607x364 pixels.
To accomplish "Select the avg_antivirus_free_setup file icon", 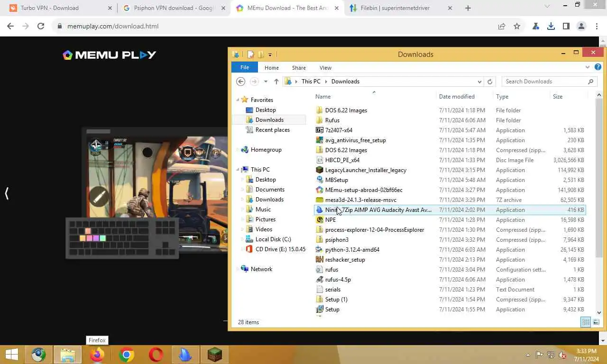I will (x=320, y=140).
